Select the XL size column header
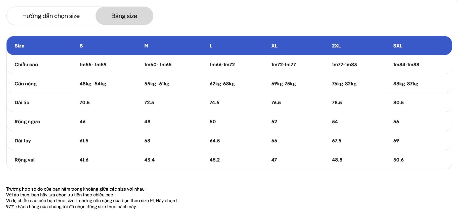Viewport: 457px width, 214px height. pyautogui.click(x=274, y=46)
